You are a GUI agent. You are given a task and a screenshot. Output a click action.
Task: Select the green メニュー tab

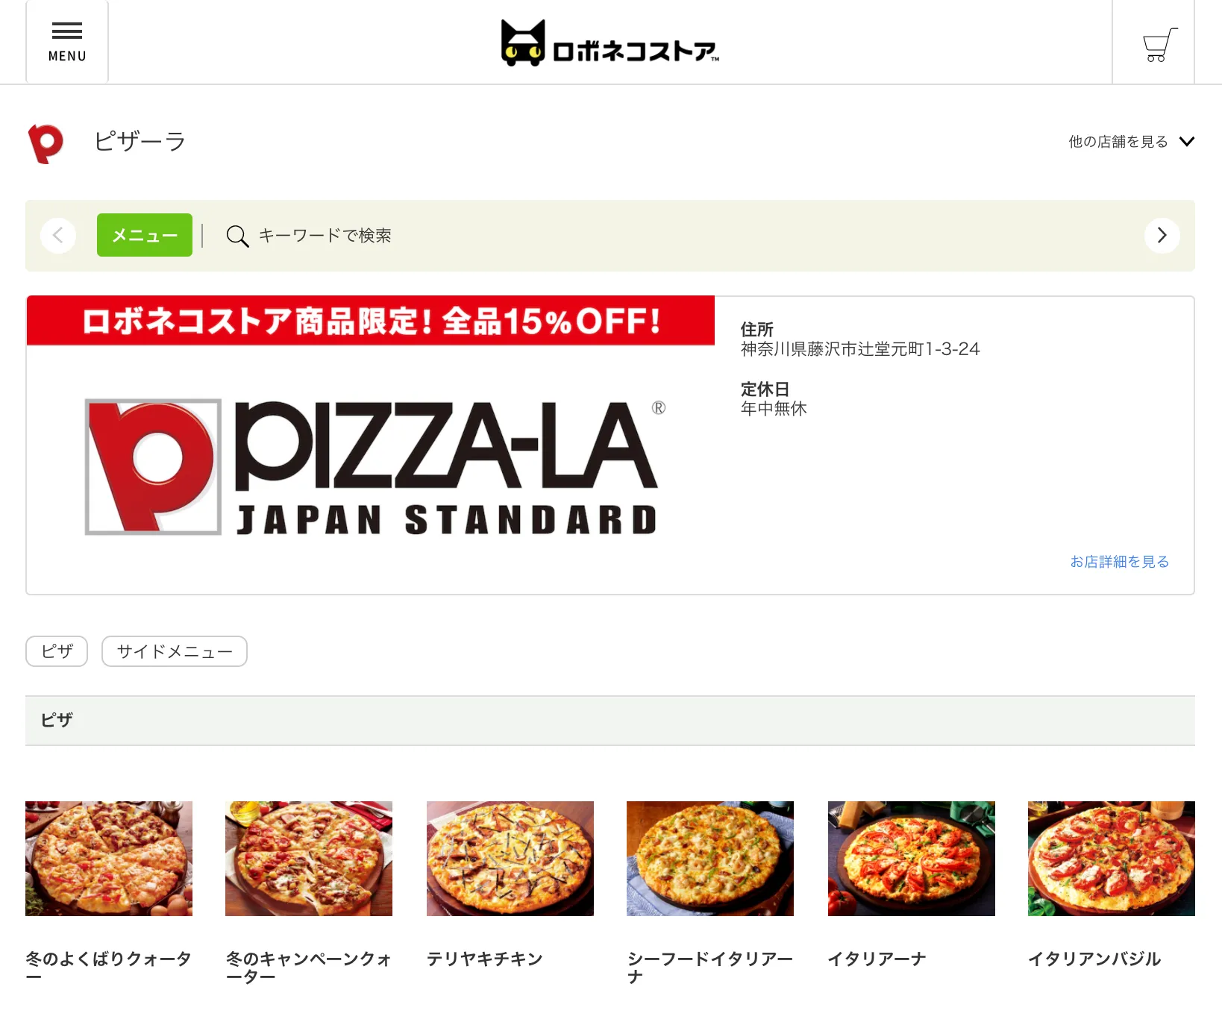click(145, 235)
